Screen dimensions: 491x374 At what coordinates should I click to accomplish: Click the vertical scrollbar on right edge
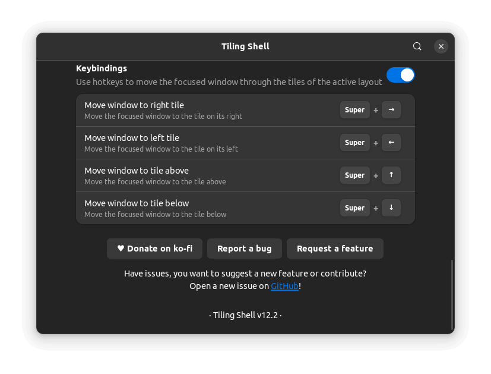click(x=452, y=294)
